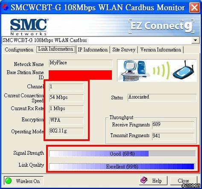This screenshot has height=189, width=202.
Task: Select the Link Information tab
Action: coord(56,49)
